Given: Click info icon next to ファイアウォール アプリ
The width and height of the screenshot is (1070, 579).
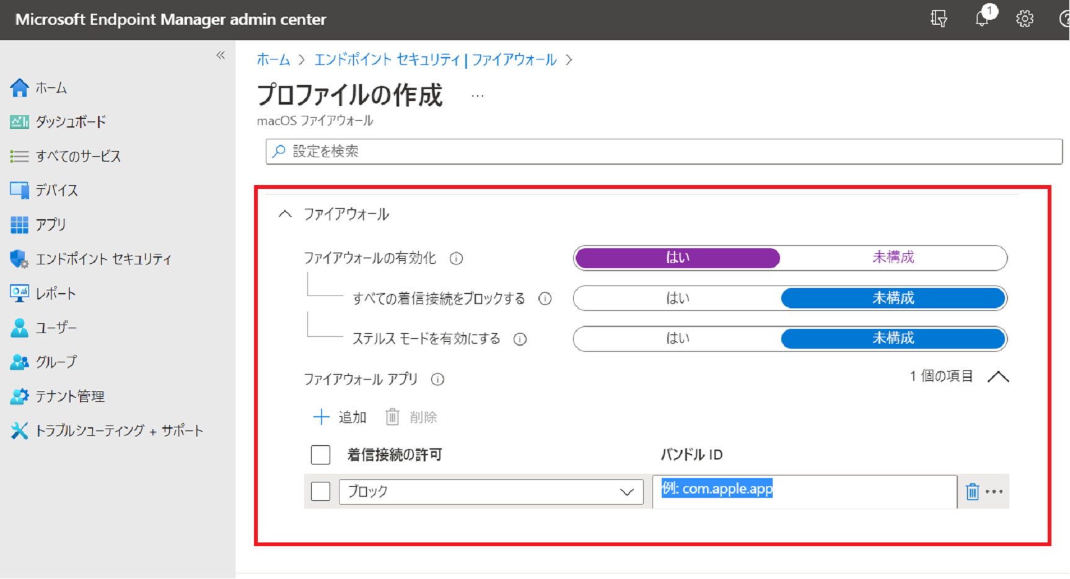Looking at the screenshot, I should point(437,379).
